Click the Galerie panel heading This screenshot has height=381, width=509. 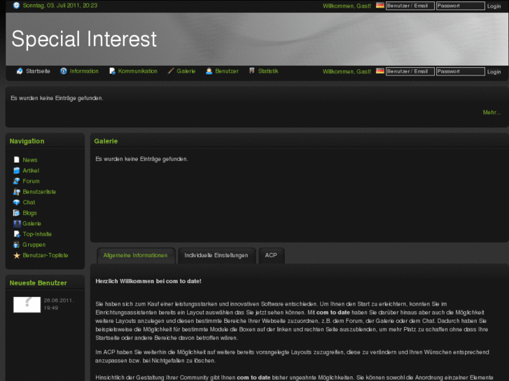click(106, 141)
